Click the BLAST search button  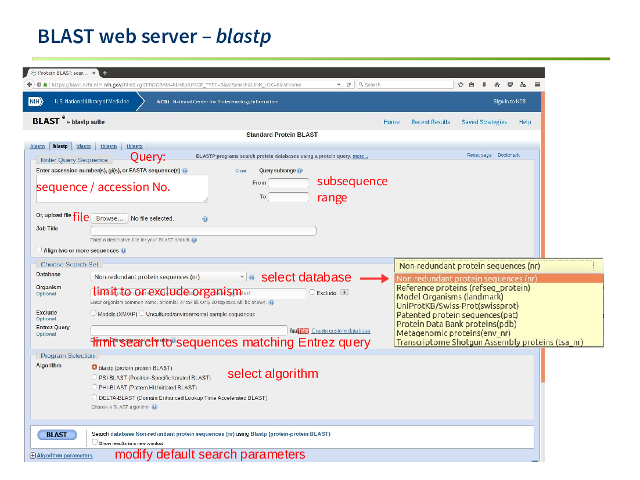pyautogui.click(x=57, y=435)
